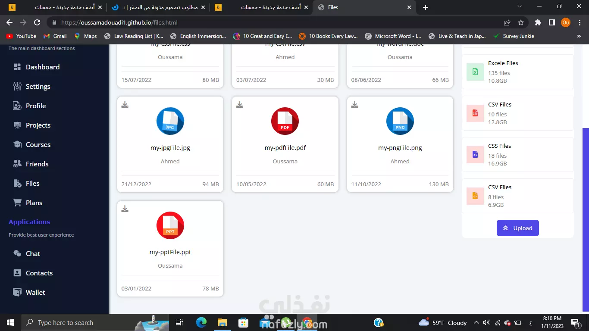Click the Files sidebar icon
Viewport: 589px width, 331px height.
point(17,183)
